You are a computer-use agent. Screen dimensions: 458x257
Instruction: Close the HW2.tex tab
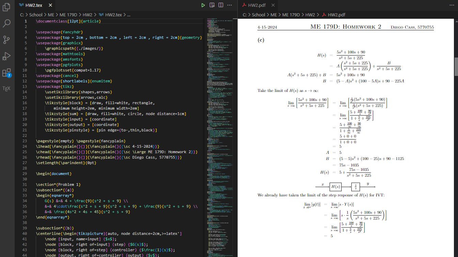pos(50,5)
